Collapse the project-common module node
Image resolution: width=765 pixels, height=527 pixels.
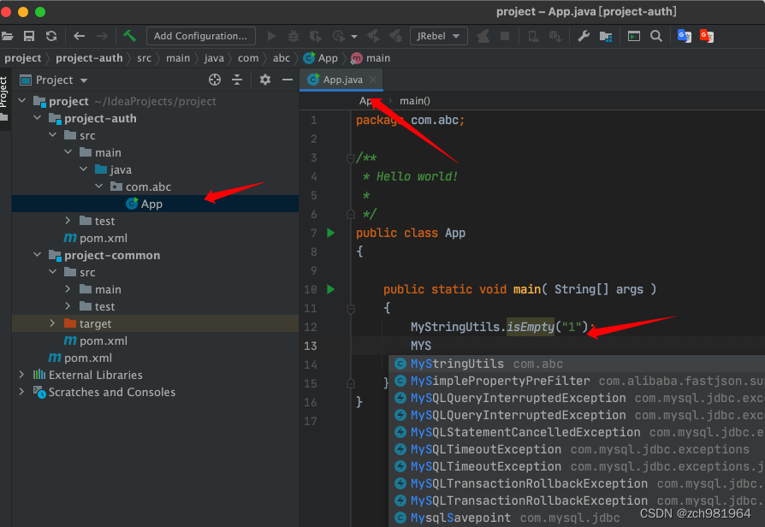[38, 255]
